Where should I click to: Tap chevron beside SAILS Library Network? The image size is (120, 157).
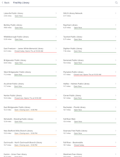(x=116, y=13)
